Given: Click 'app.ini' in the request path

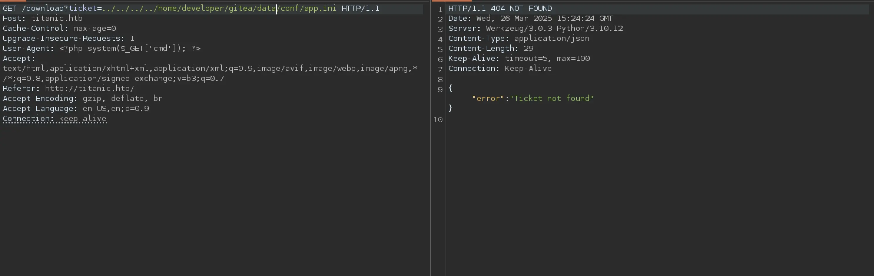Looking at the screenshot, I should point(320,8).
